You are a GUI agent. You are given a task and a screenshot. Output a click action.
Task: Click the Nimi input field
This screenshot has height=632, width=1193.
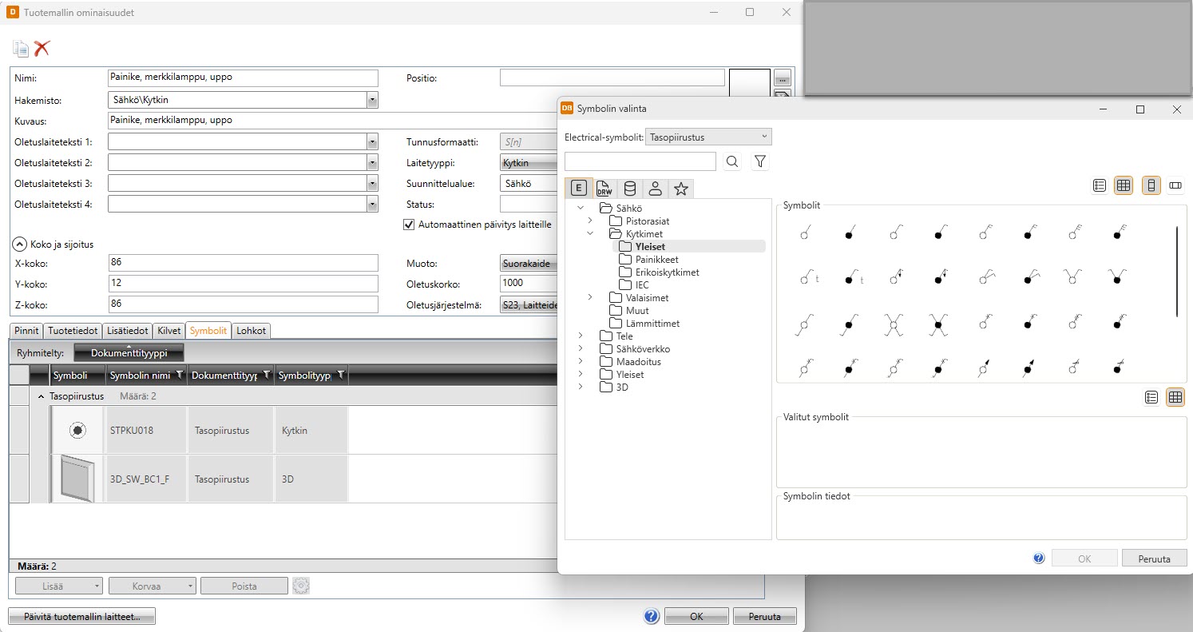tap(243, 78)
